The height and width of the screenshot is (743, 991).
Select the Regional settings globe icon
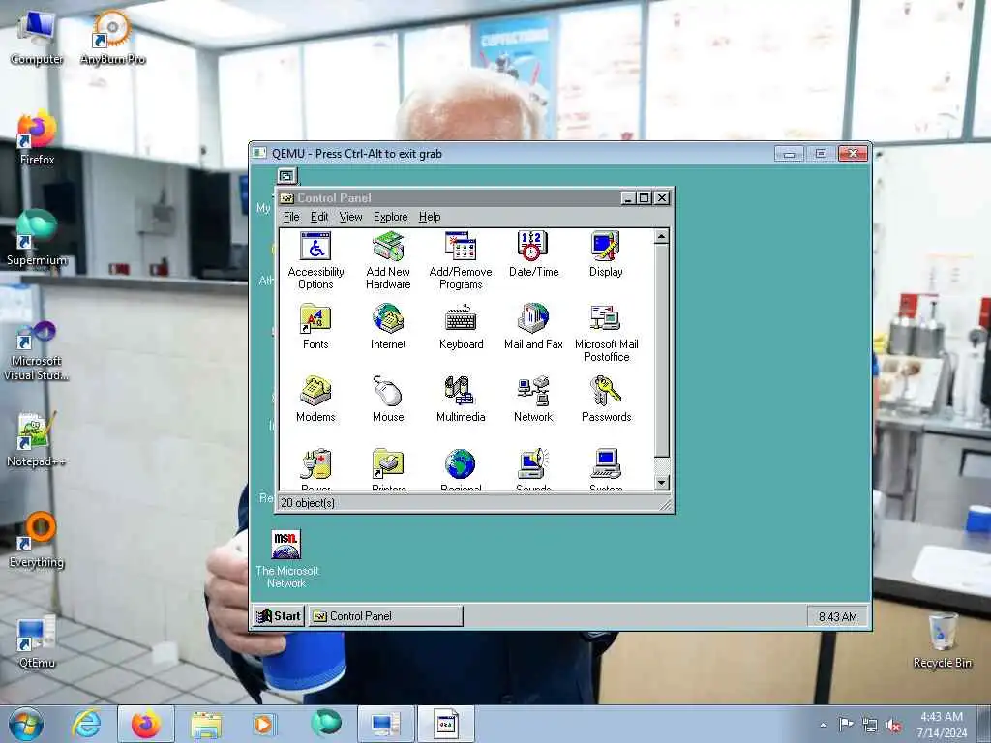[x=461, y=469]
